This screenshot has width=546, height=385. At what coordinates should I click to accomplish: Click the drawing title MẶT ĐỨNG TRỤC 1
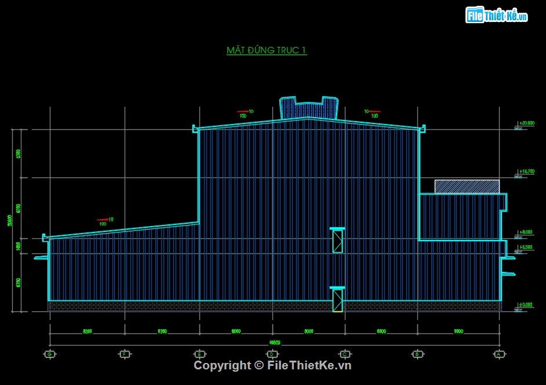pyautogui.click(x=267, y=50)
